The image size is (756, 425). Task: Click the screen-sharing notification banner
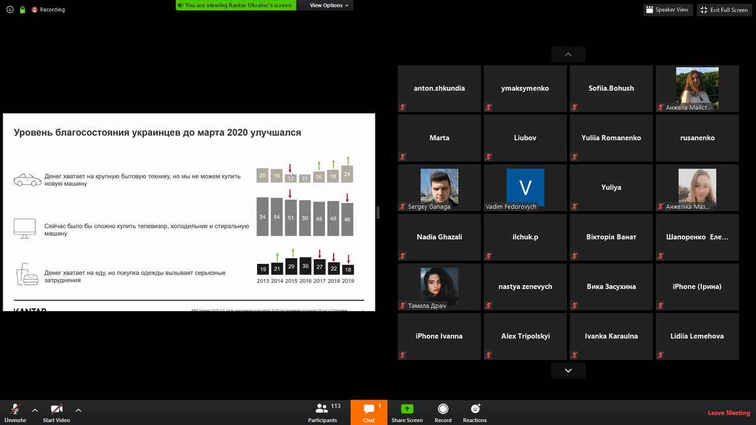(x=236, y=6)
